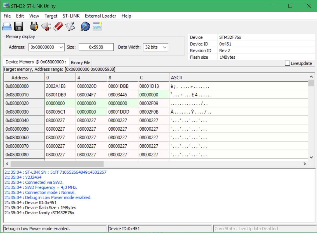
Task: Open the Data Width 32 bits dropdown
Action: (x=164, y=47)
